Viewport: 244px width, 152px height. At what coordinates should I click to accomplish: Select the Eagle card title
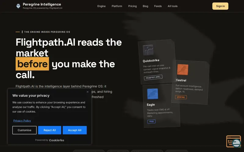[x=151, y=105]
